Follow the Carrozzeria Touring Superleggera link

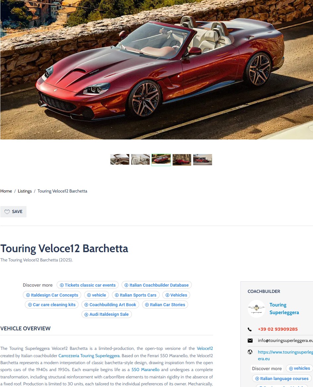[x=89, y=356]
